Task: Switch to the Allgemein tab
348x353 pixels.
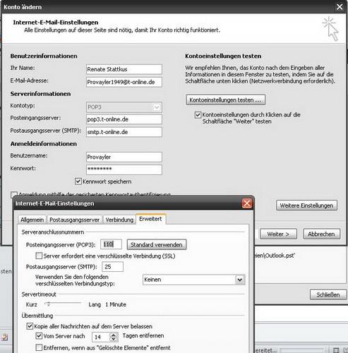Action: 32,220
